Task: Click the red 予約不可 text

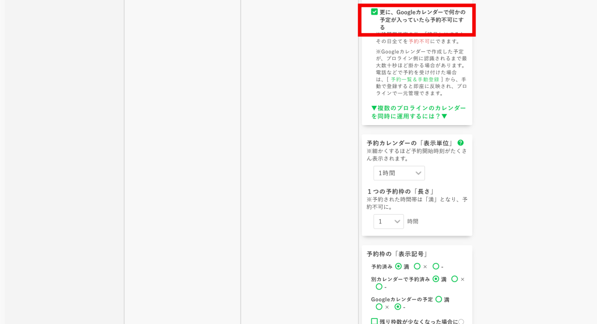Action: pyautogui.click(x=419, y=41)
